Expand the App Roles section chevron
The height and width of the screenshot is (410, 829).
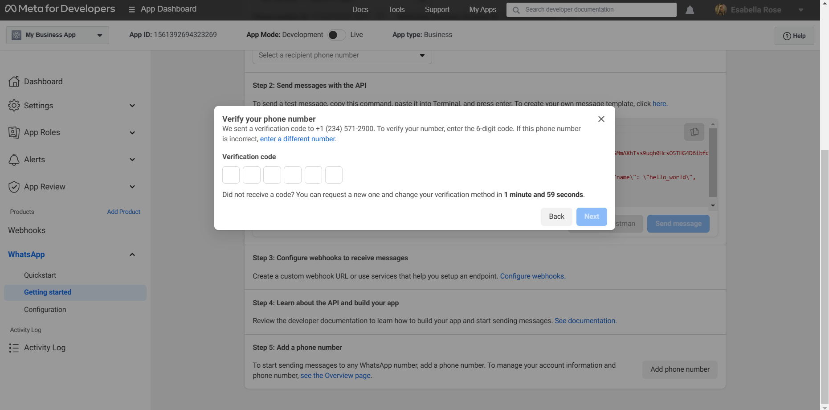click(132, 133)
